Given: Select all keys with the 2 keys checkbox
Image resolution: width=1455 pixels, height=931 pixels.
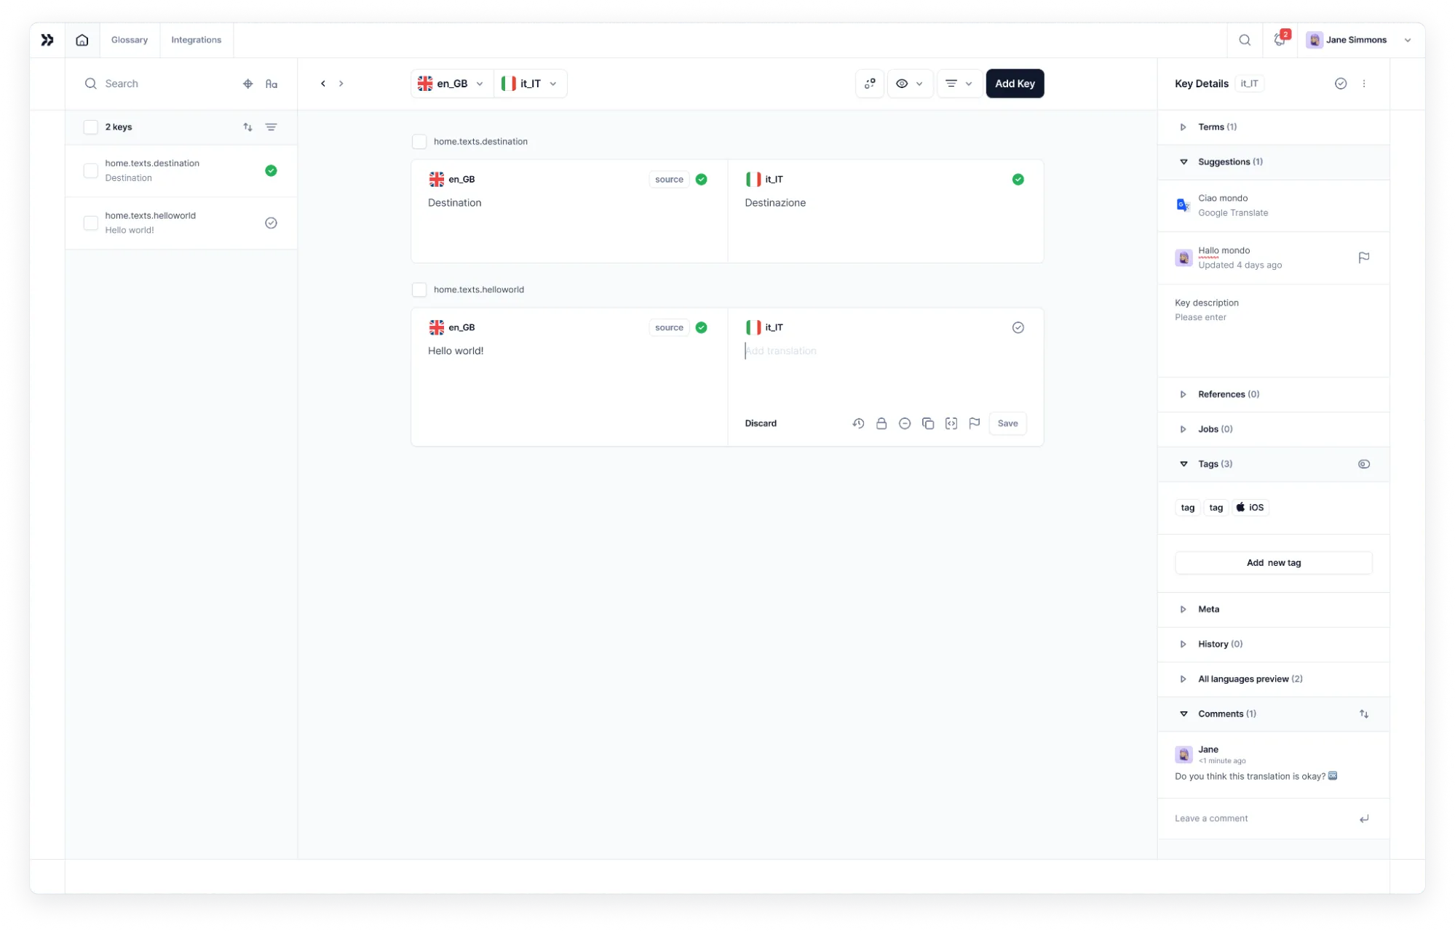Looking at the screenshot, I should click(x=90, y=127).
